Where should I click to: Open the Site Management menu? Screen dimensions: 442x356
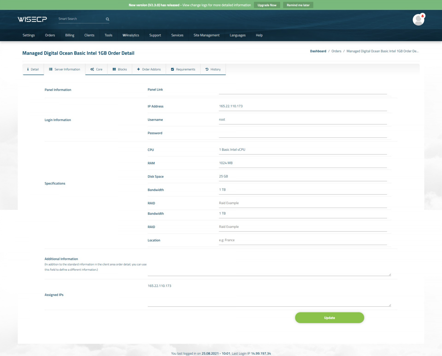[207, 35]
